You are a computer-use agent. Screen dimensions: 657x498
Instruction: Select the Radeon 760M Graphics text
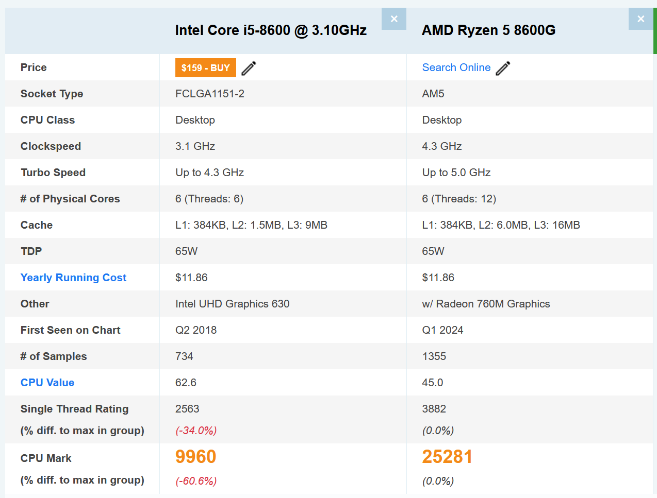click(486, 304)
